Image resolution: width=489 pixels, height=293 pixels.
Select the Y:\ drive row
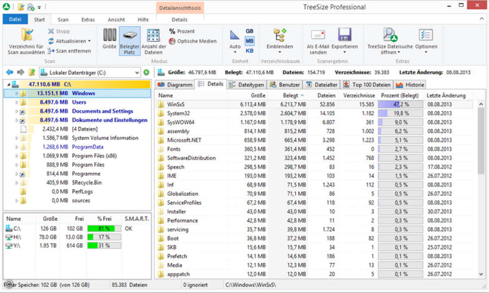pos(77,246)
